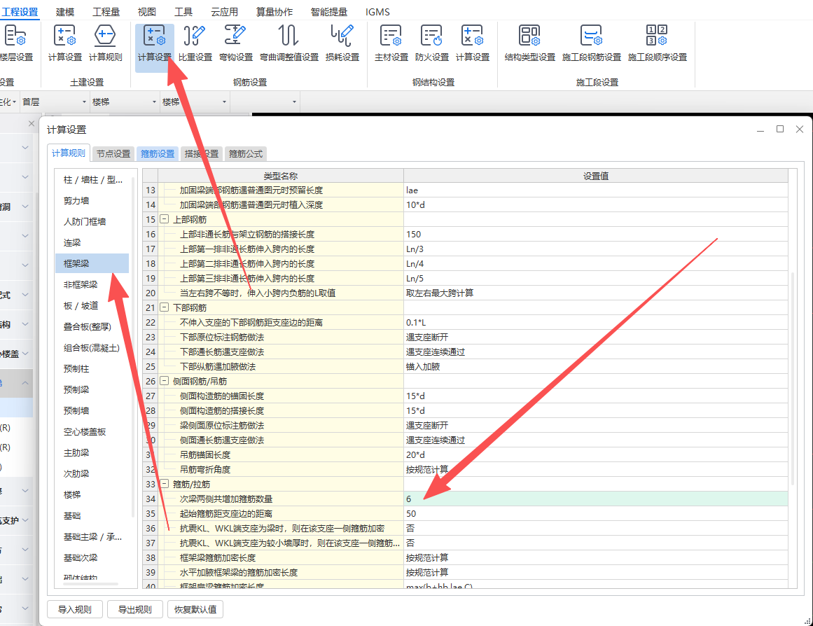
Task: Open the 视图 ribbon tab
Action: 147,11
